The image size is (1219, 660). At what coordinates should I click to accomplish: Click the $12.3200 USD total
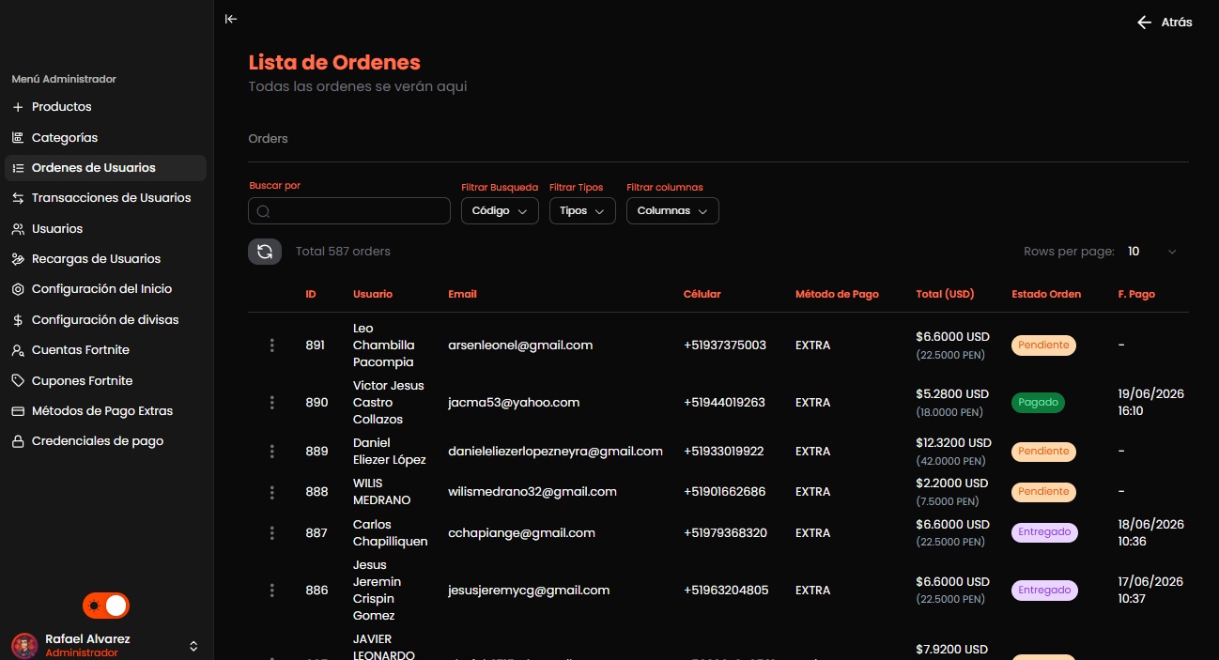953,443
